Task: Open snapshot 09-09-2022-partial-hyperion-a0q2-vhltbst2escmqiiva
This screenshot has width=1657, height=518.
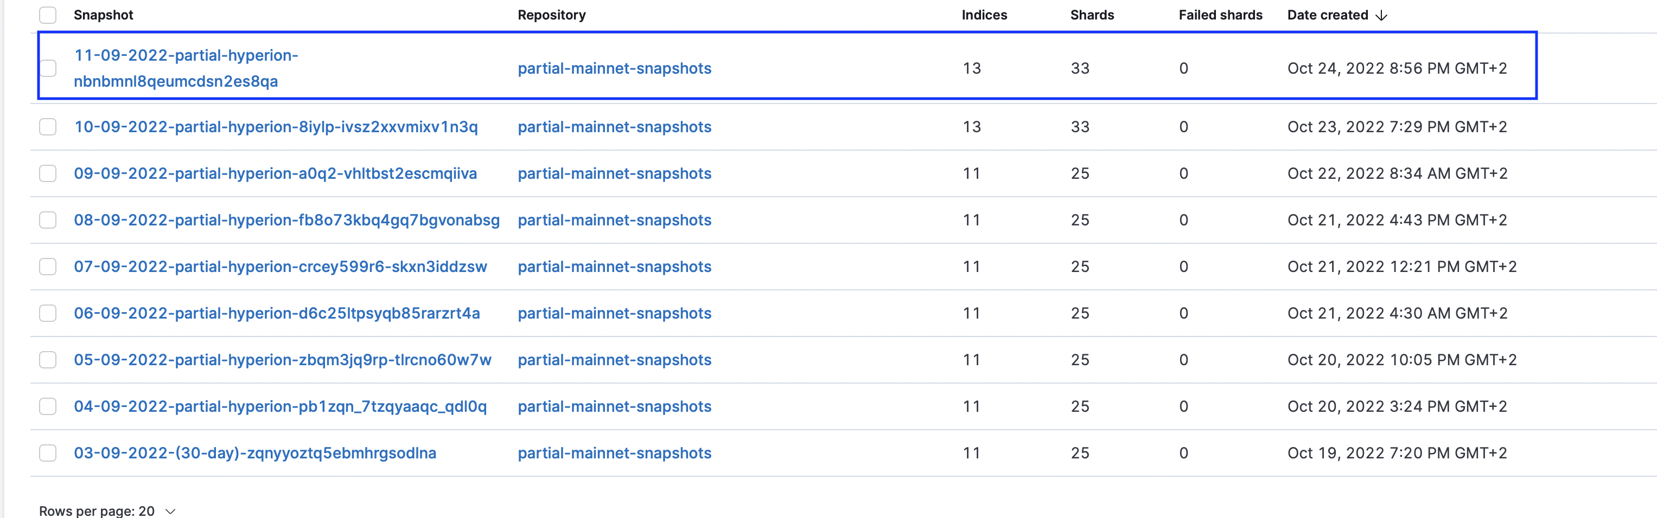Action: point(275,173)
